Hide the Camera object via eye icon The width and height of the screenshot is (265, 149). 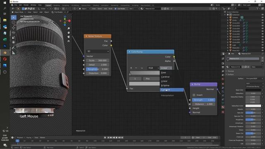click(263, 17)
